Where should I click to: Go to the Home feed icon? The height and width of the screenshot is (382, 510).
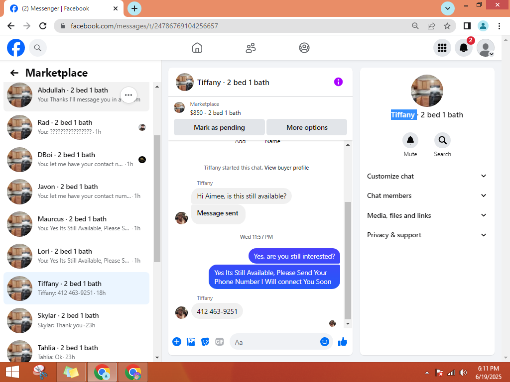point(197,48)
